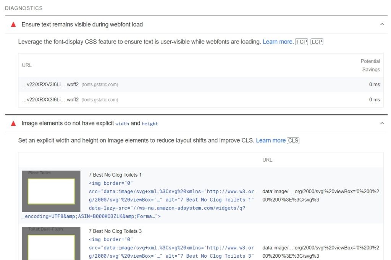The width and height of the screenshot is (391, 260).
Task: Click the red warning triangle beside image elements audit
Action: 13,123
